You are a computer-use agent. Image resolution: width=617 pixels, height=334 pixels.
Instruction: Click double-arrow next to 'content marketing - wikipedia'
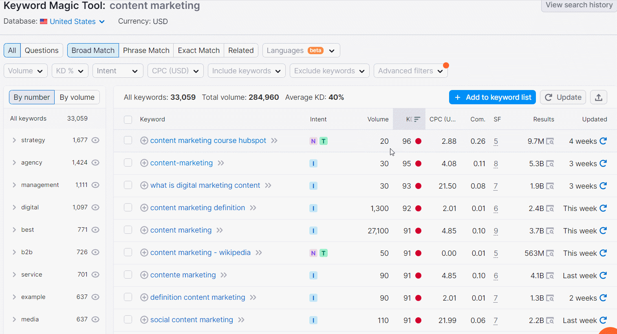click(258, 253)
